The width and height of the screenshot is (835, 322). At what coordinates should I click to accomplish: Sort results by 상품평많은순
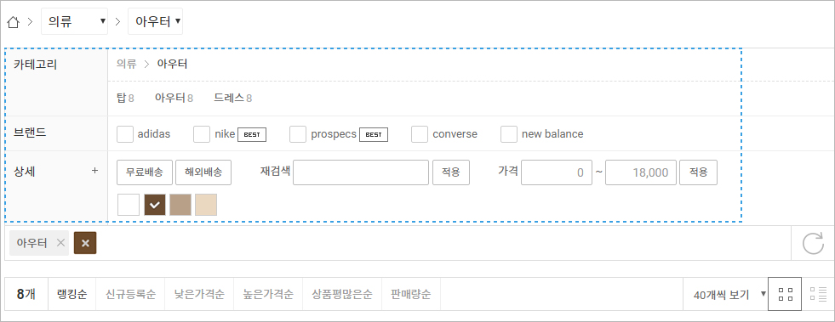342,294
